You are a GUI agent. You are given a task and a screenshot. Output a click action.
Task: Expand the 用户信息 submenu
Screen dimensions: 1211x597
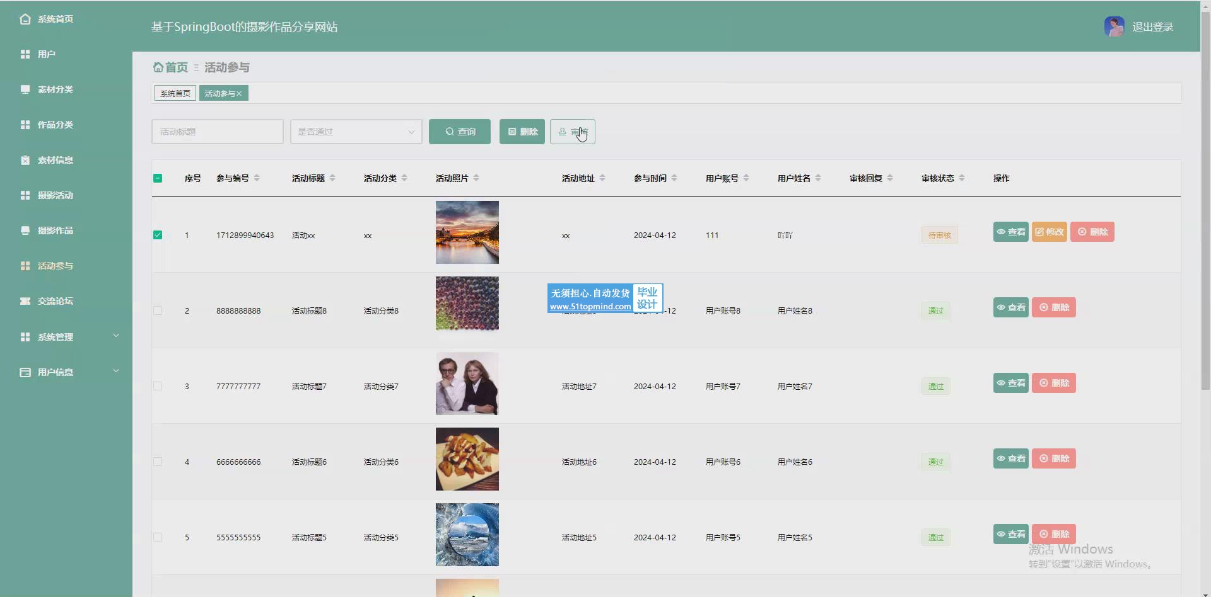coord(66,372)
